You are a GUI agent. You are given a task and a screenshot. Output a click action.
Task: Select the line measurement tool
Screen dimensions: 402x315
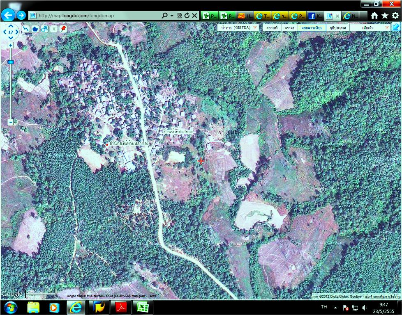pyautogui.click(x=26, y=29)
